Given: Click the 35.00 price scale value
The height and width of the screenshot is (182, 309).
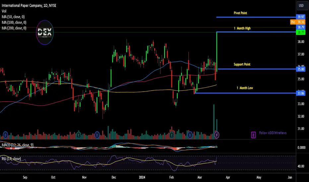Looking at the screenshot, I should coord(301,79).
